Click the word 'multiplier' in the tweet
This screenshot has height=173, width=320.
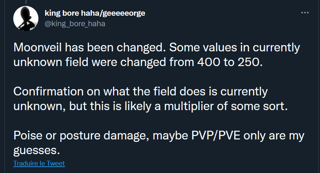pyautogui.click(x=189, y=106)
